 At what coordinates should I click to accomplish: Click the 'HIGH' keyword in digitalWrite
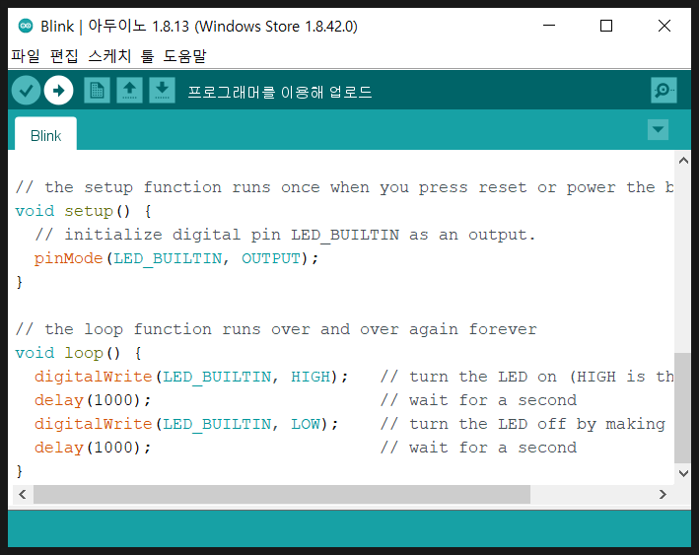click(311, 377)
